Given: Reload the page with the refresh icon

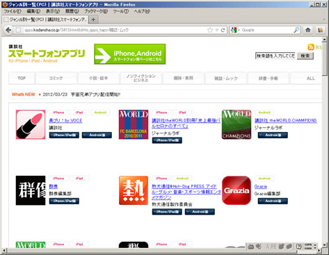Looking at the screenshot, I should click(x=223, y=30).
